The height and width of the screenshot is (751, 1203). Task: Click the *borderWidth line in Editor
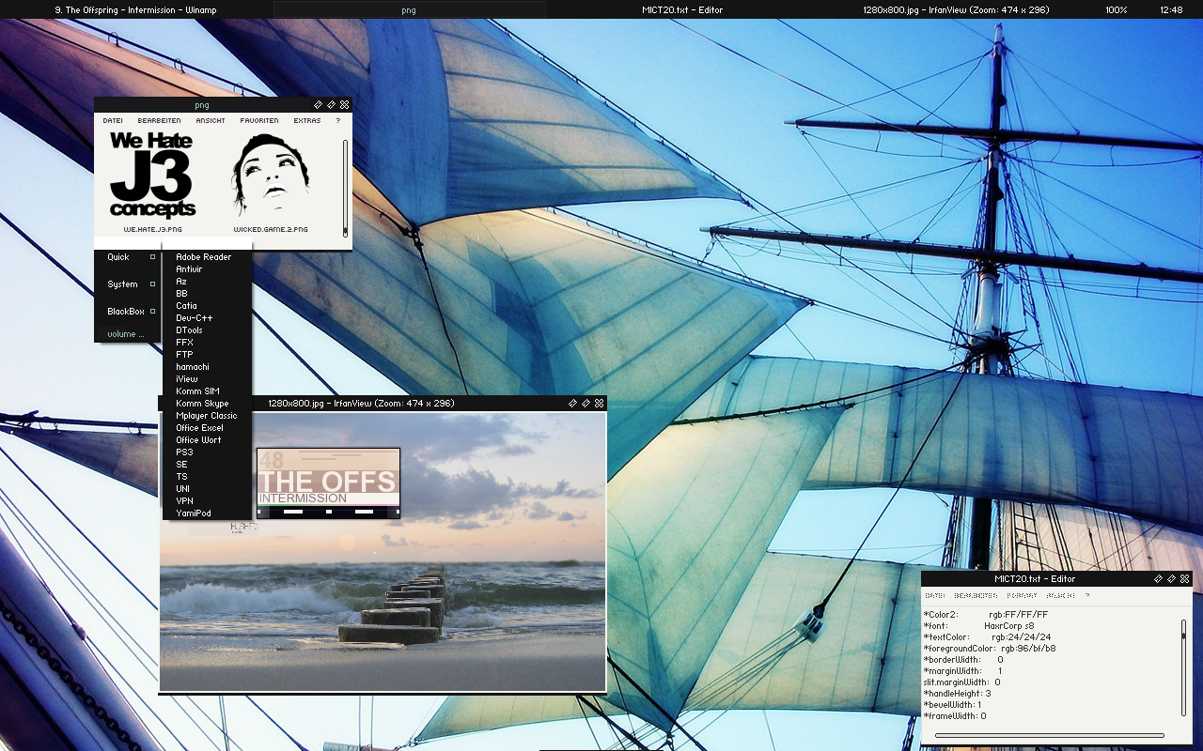[963, 660]
